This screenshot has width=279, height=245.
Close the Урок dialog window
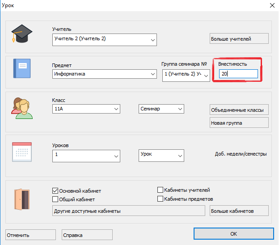[271, 5]
